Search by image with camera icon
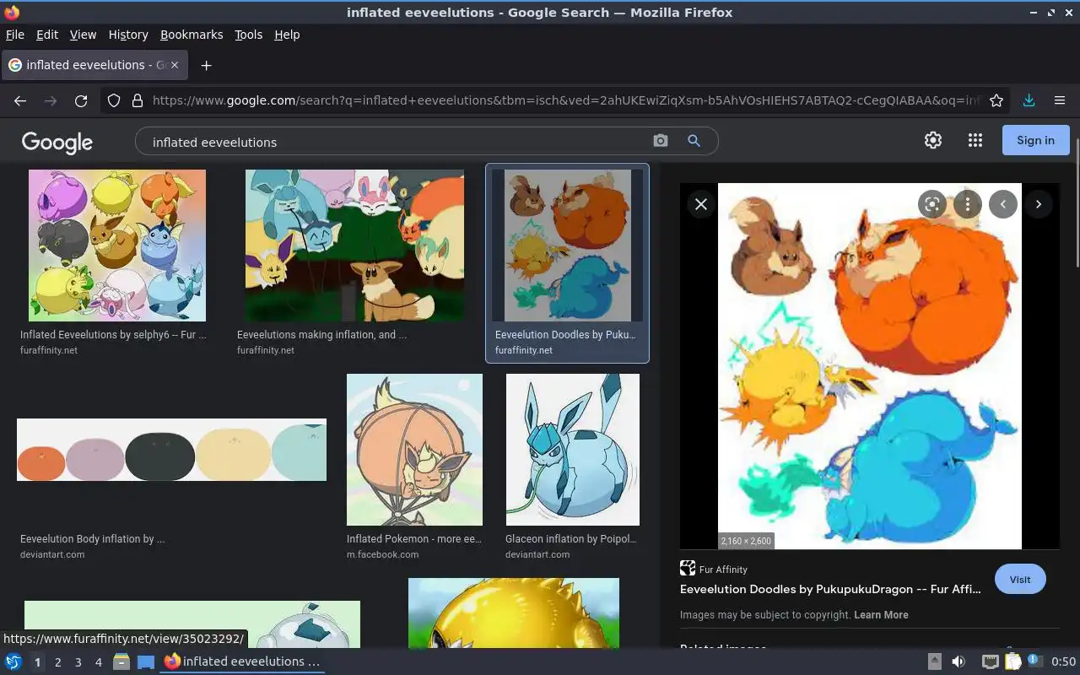The image size is (1080, 675). tap(661, 141)
